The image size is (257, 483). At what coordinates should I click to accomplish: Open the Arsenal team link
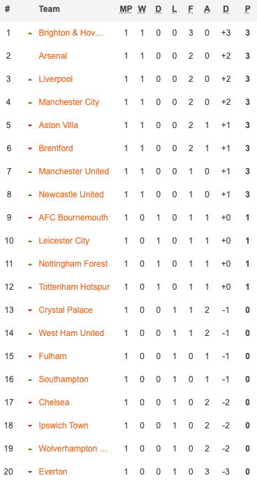click(53, 56)
